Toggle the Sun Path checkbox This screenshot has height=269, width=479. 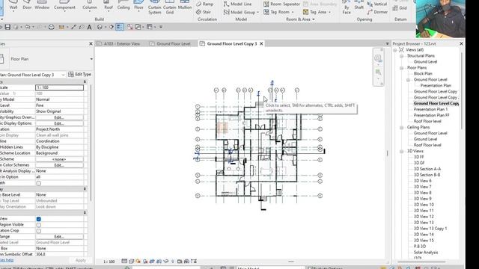coord(38,183)
